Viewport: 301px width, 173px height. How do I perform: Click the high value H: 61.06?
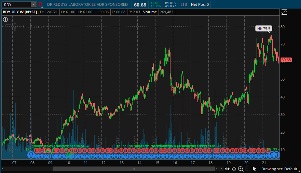tap(85, 12)
